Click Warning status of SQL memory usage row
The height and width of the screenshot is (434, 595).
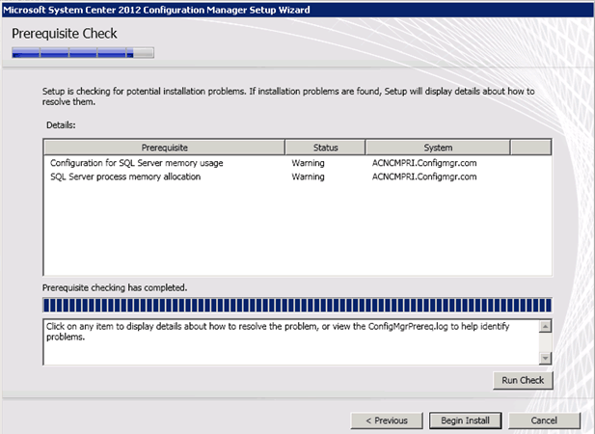pos(308,163)
